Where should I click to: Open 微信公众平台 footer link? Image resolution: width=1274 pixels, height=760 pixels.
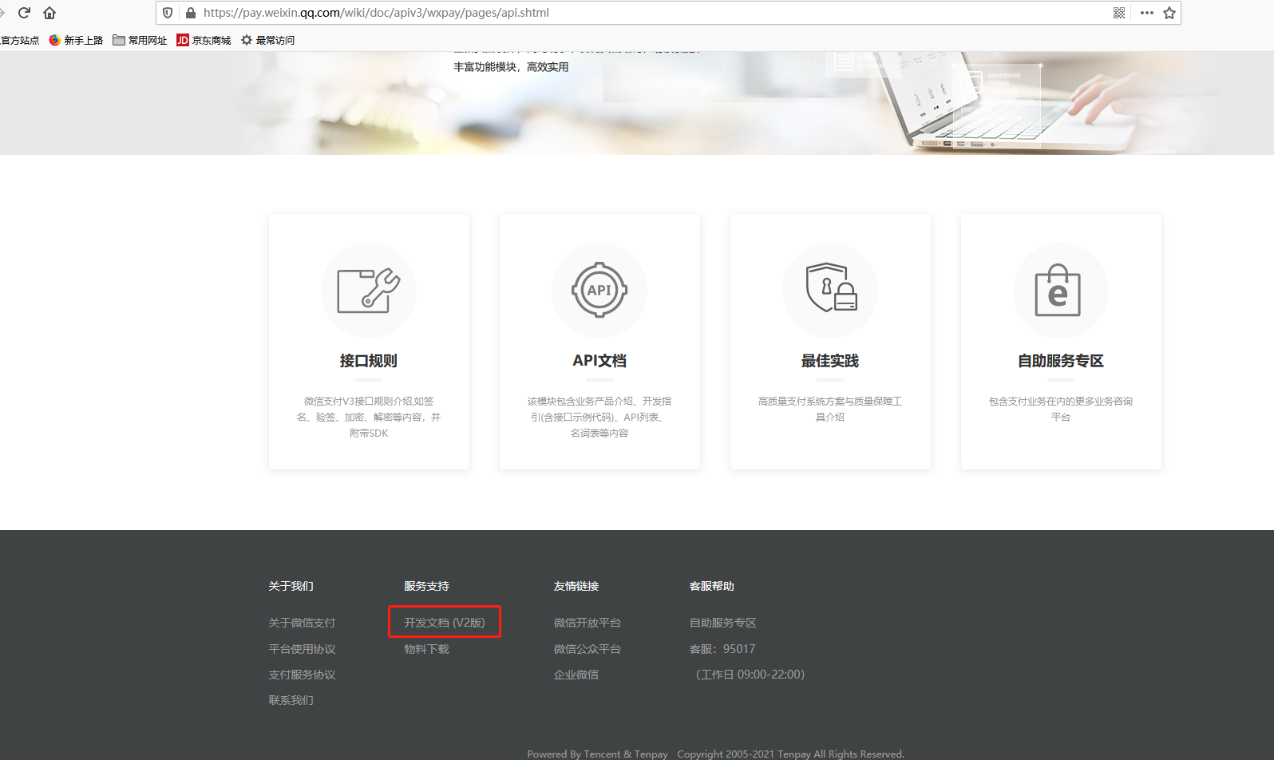(588, 649)
